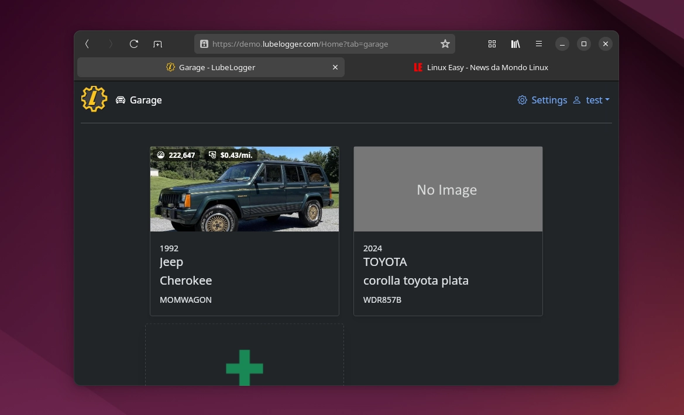This screenshot has height=415, width=684.
Task: Click the LubeLogger gear logo
Action: (x=94, y=99)
